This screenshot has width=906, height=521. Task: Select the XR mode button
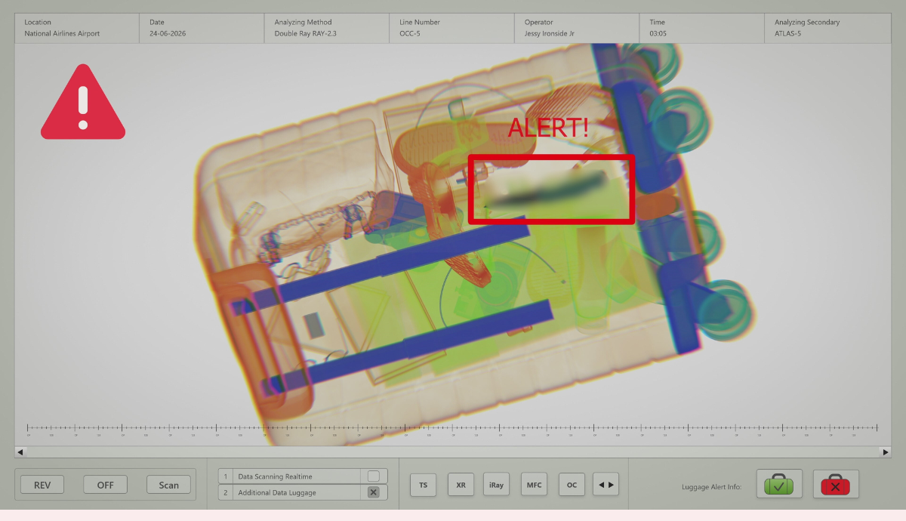point(461,485)
